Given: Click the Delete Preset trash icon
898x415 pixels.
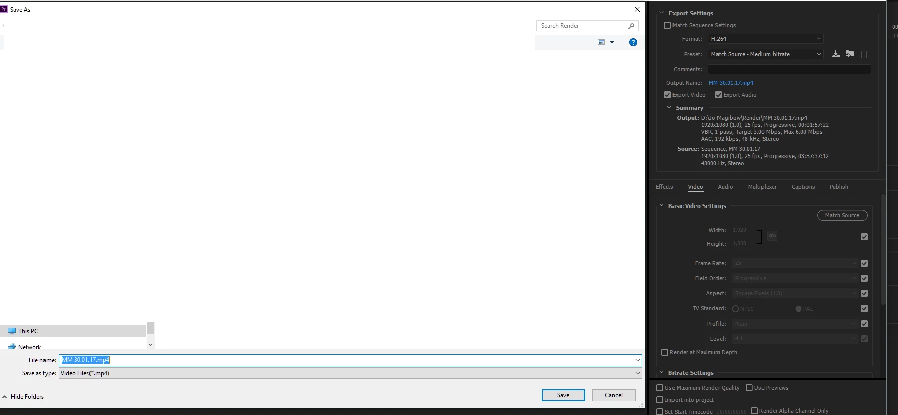Looking at the screenshot, I should [x=864, y=54].
